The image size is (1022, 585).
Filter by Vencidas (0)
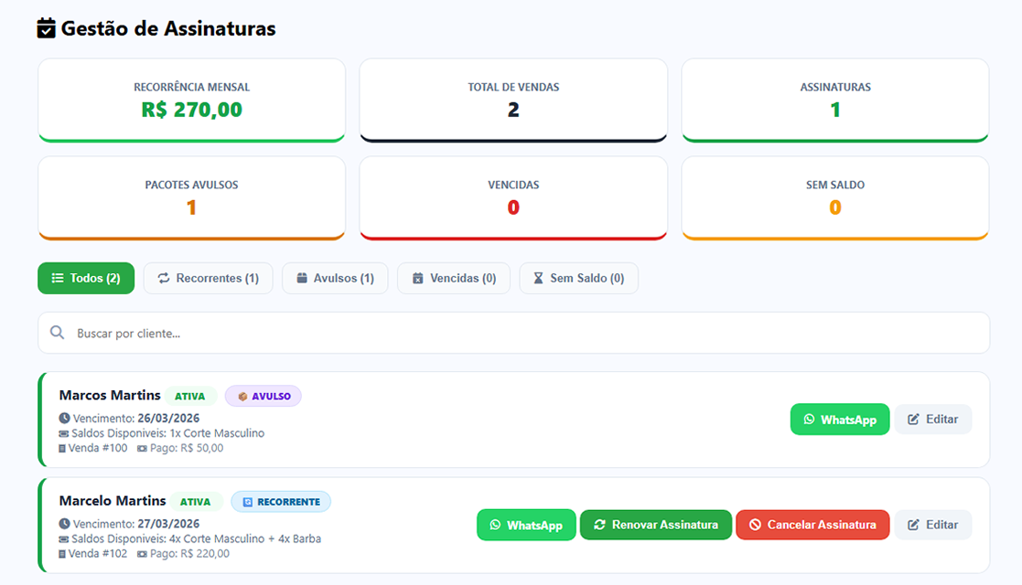pyautogui.click(x=454, y=278)
